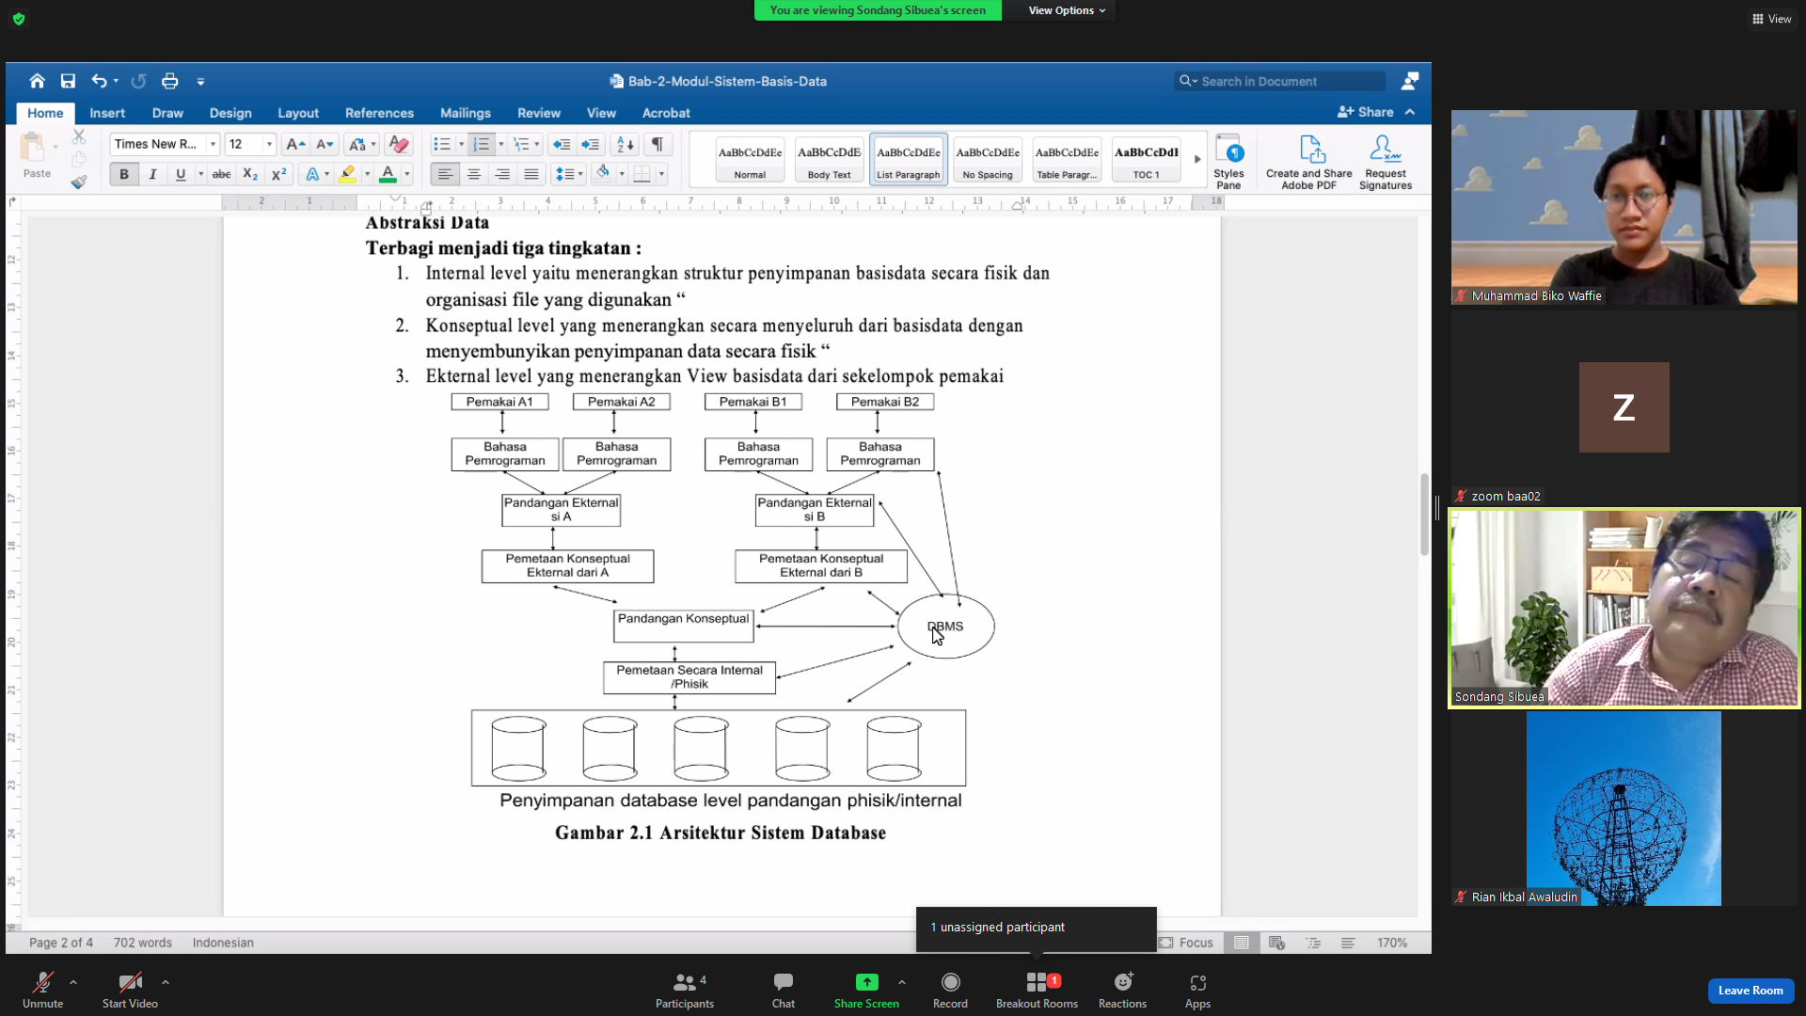Click the Record button

click(x=950, y=991)
